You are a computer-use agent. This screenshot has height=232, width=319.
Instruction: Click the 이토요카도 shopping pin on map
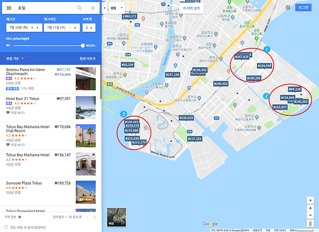tap(156, 47)
